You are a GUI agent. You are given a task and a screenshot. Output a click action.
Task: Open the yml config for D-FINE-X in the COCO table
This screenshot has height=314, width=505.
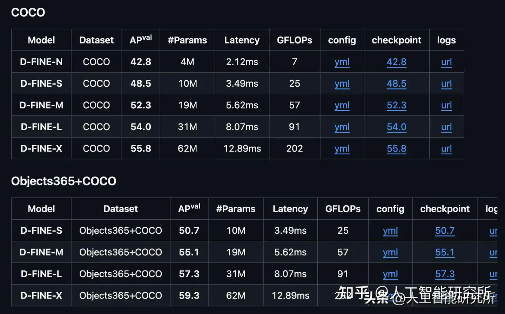342,149
